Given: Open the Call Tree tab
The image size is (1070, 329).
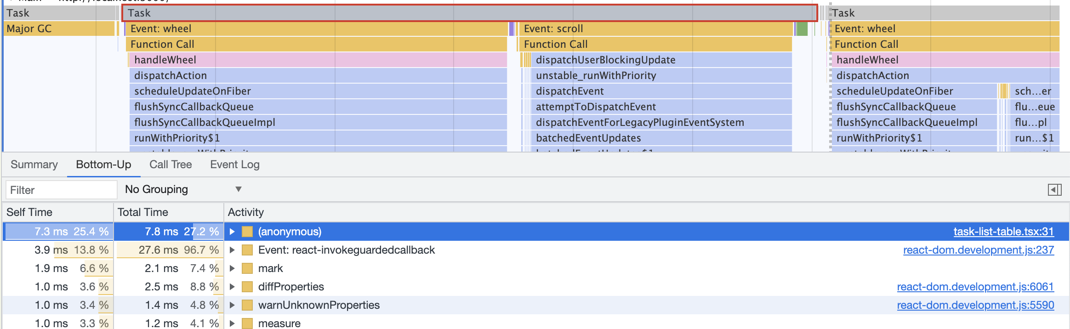Looking at the screenshot, I should (171, 164).
